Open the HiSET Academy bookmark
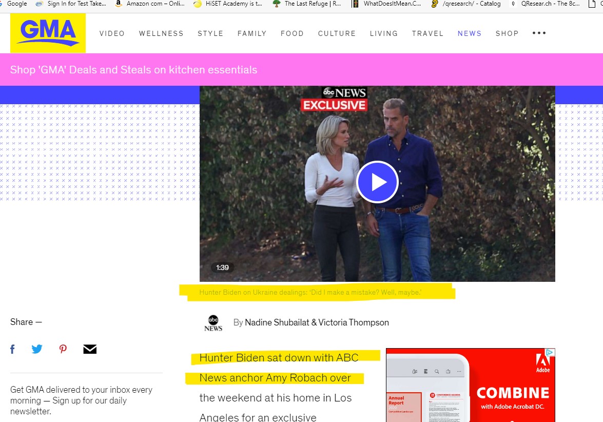 coord(228,4)
